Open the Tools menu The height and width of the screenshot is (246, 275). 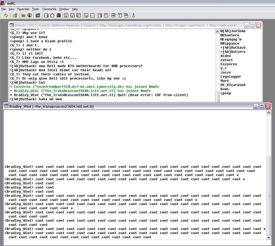[x=36, y=9]
